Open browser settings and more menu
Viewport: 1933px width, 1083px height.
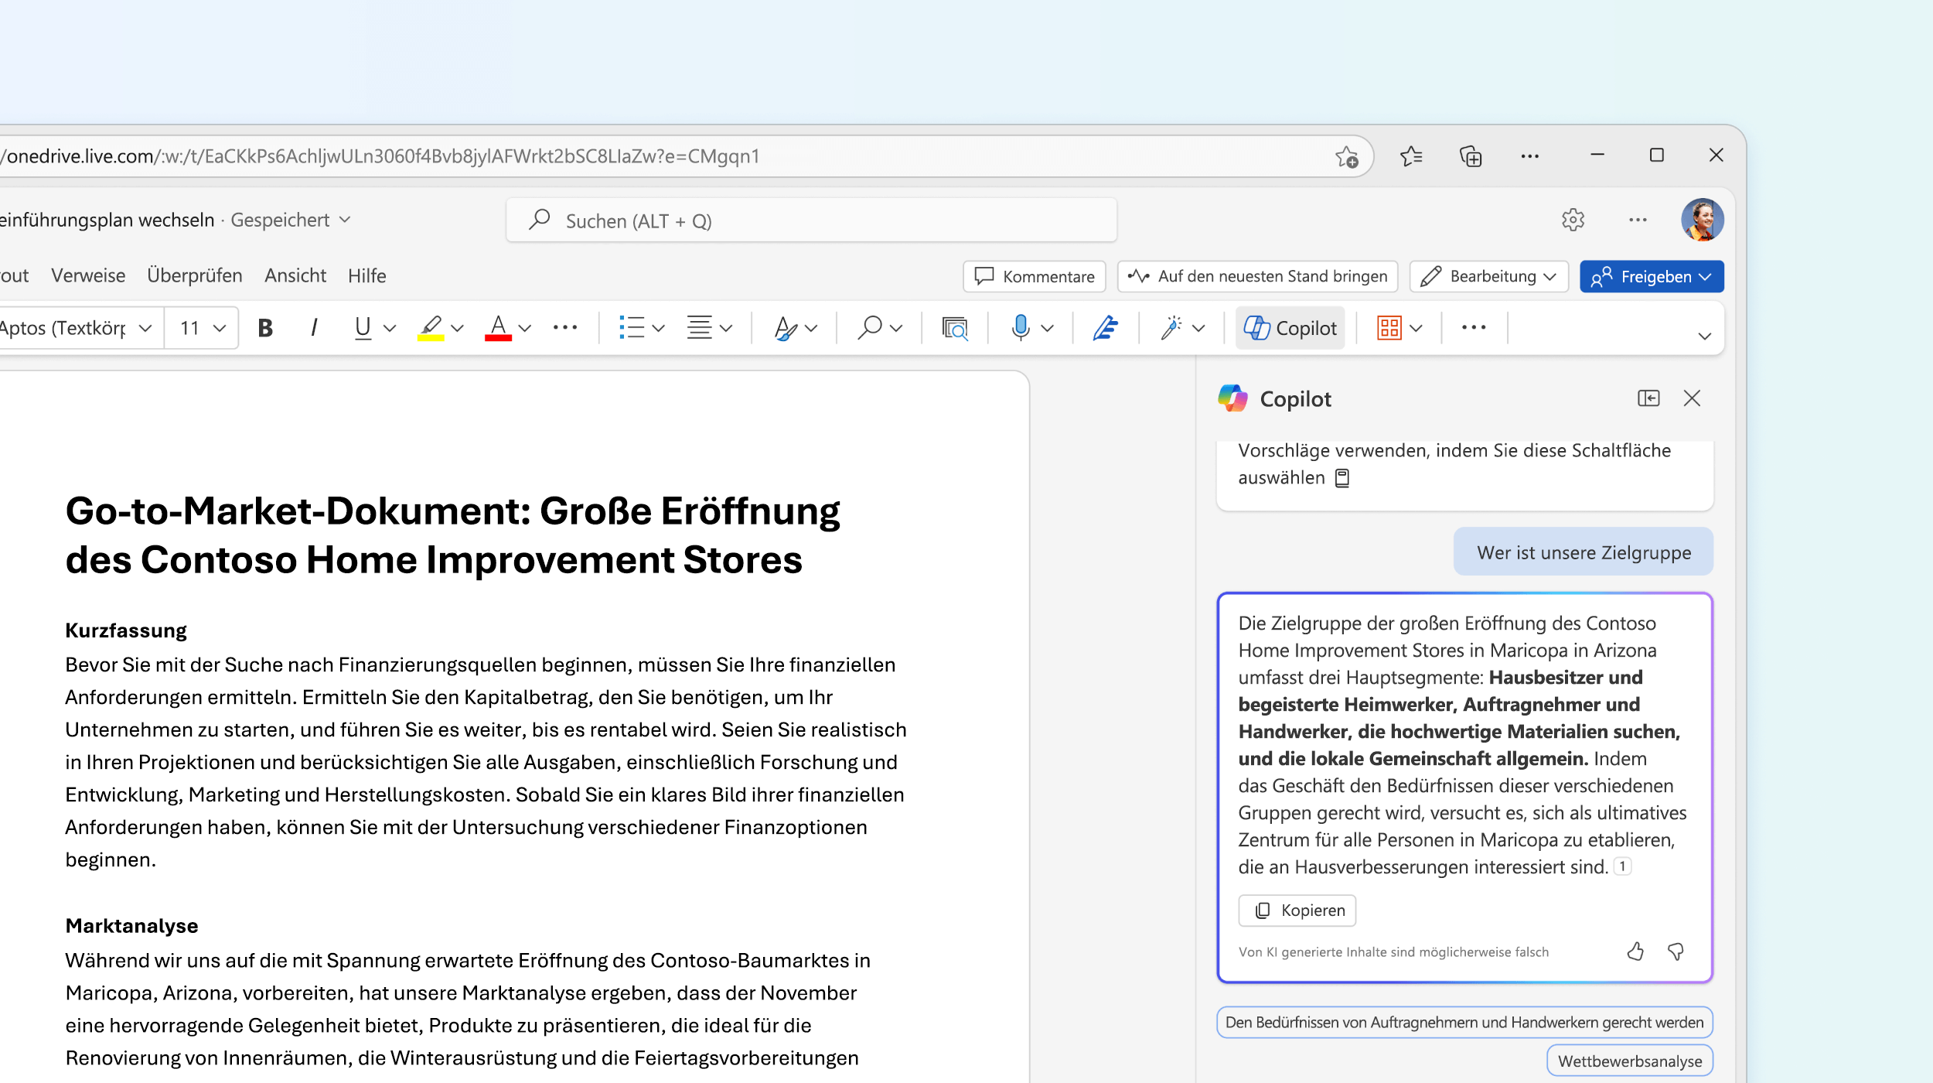tap(1529, 156)
